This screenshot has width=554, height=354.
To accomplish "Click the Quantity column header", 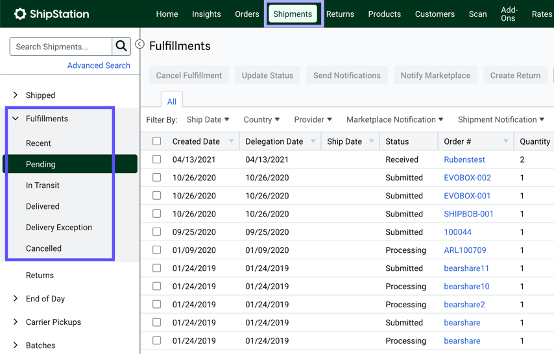I will click(x=535, y=141).
